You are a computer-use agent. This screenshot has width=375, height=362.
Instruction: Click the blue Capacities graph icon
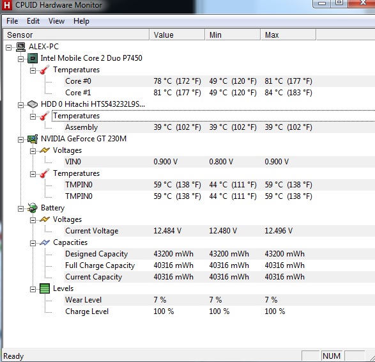[x=45, y=242]
